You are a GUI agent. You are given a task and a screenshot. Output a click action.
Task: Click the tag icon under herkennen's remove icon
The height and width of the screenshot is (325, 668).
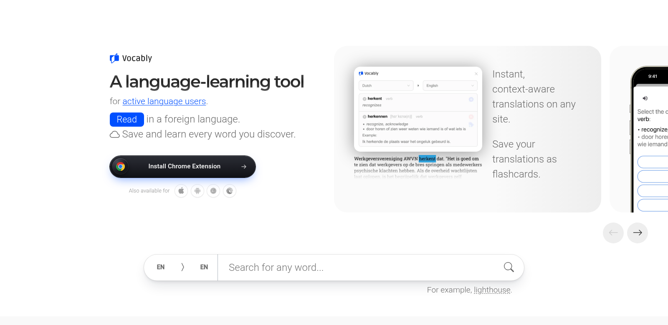[x=471, y=125]
